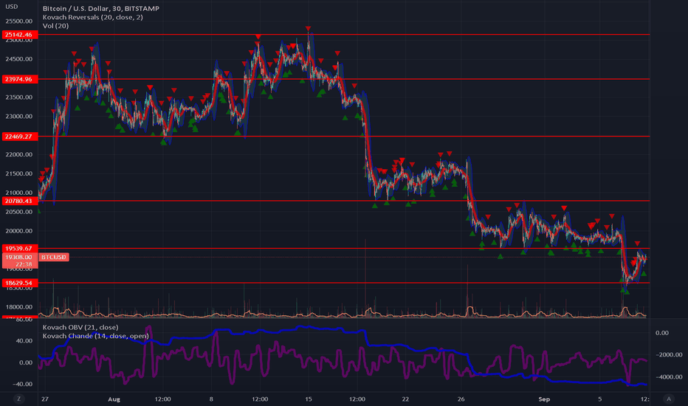Click the 22 date label on time axis
Screen dimensions: 688x406
tap(405, 399)
